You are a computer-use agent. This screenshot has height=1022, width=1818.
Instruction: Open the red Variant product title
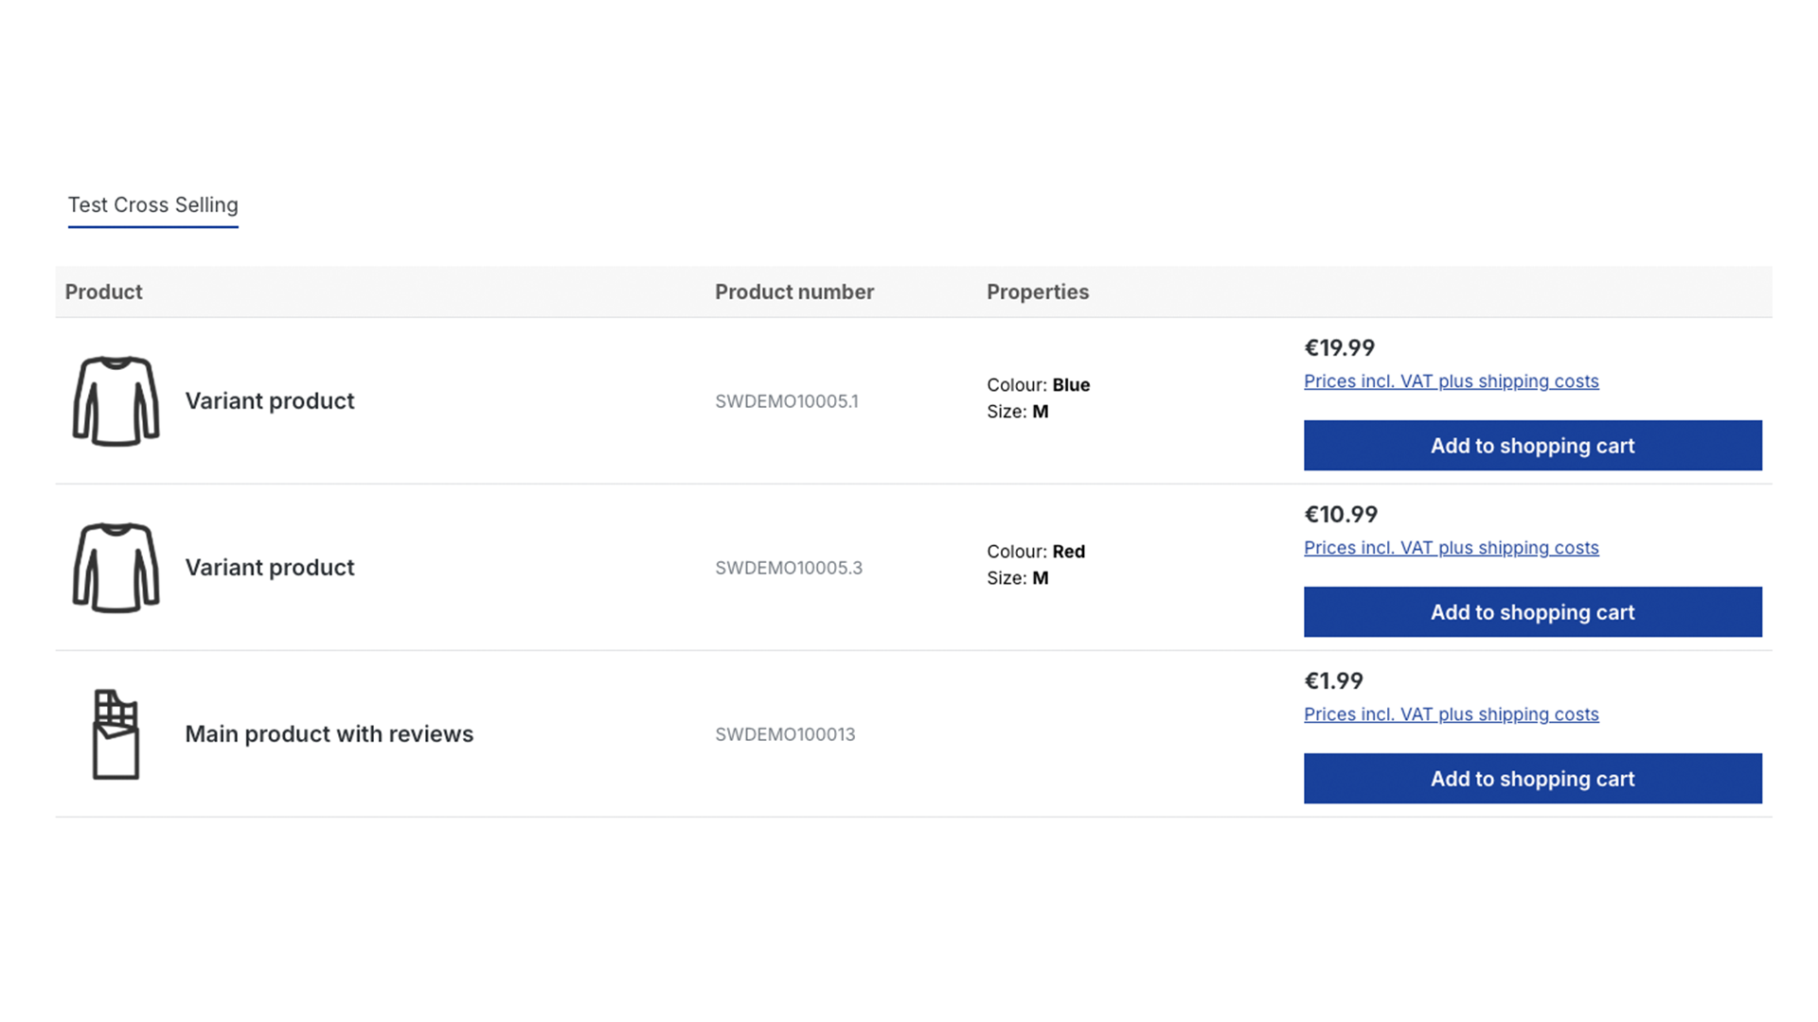click(270, 568)
